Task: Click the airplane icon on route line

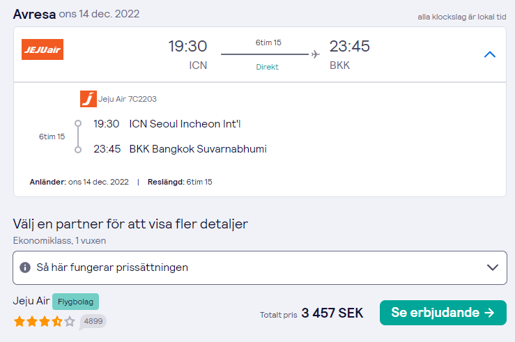Action: click(314, 54)
